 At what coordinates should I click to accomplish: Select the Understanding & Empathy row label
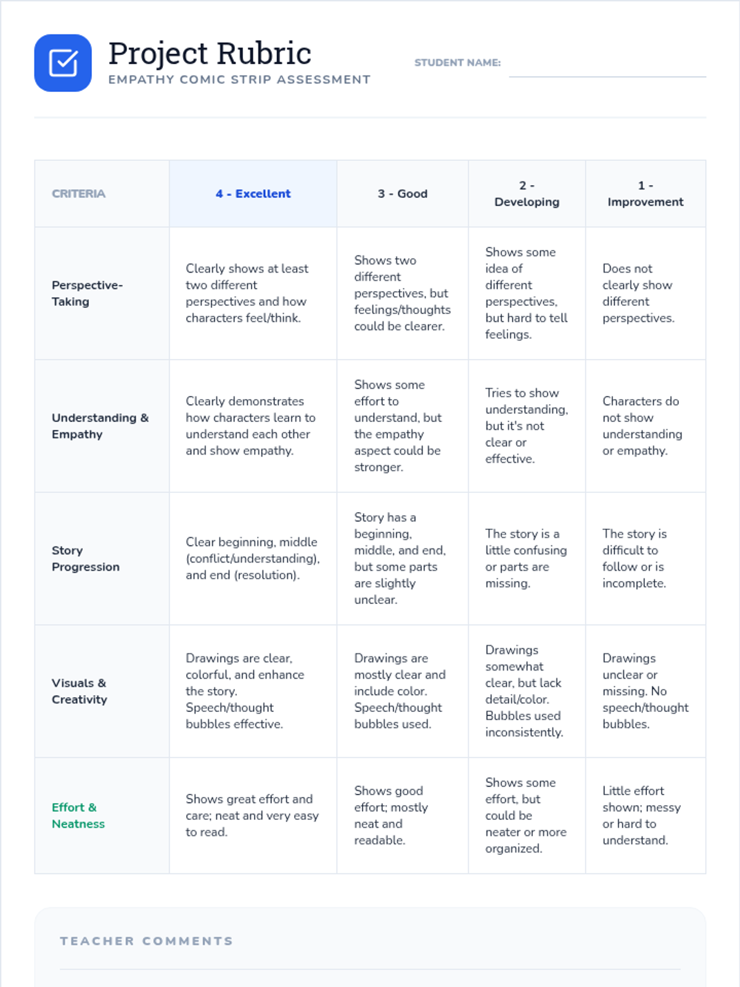click(100, 426)
